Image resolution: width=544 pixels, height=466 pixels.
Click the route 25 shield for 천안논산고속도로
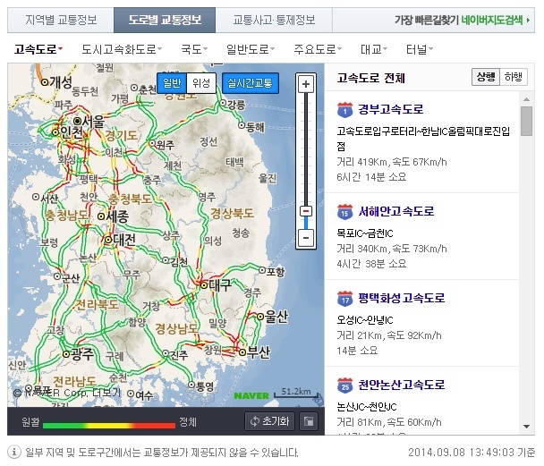344,386
